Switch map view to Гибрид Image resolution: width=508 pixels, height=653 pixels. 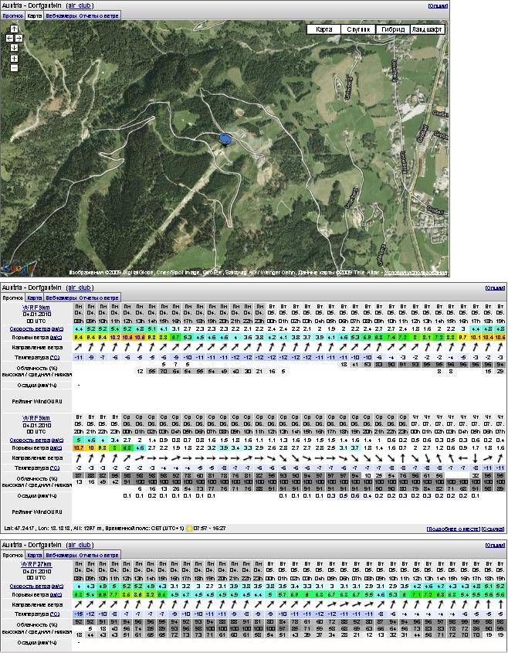(392, 29)
